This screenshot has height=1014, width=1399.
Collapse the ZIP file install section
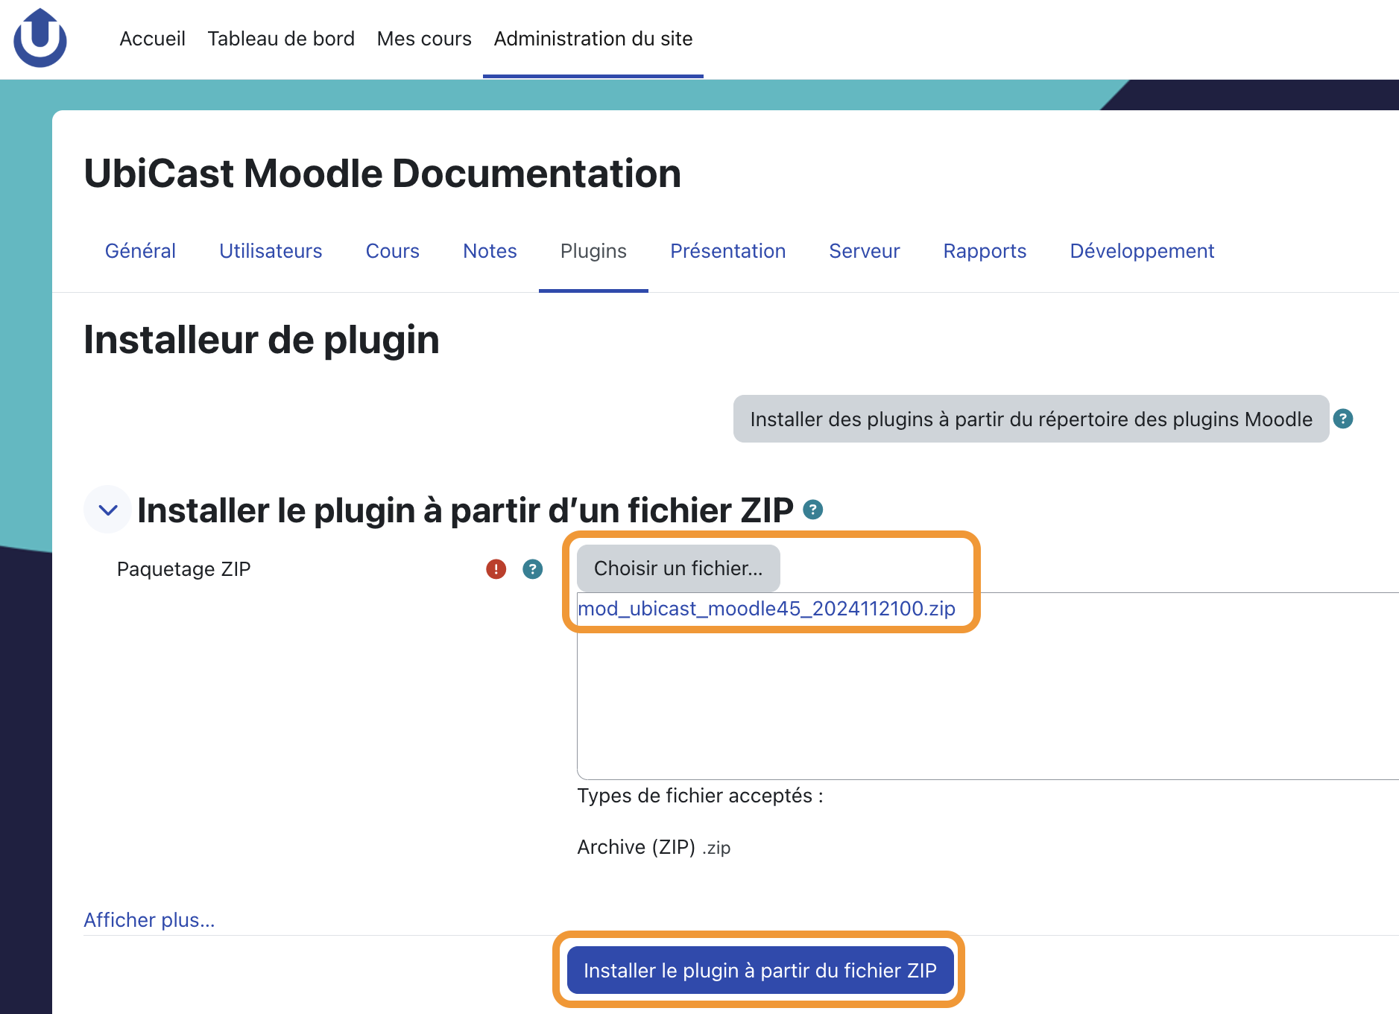108,510
